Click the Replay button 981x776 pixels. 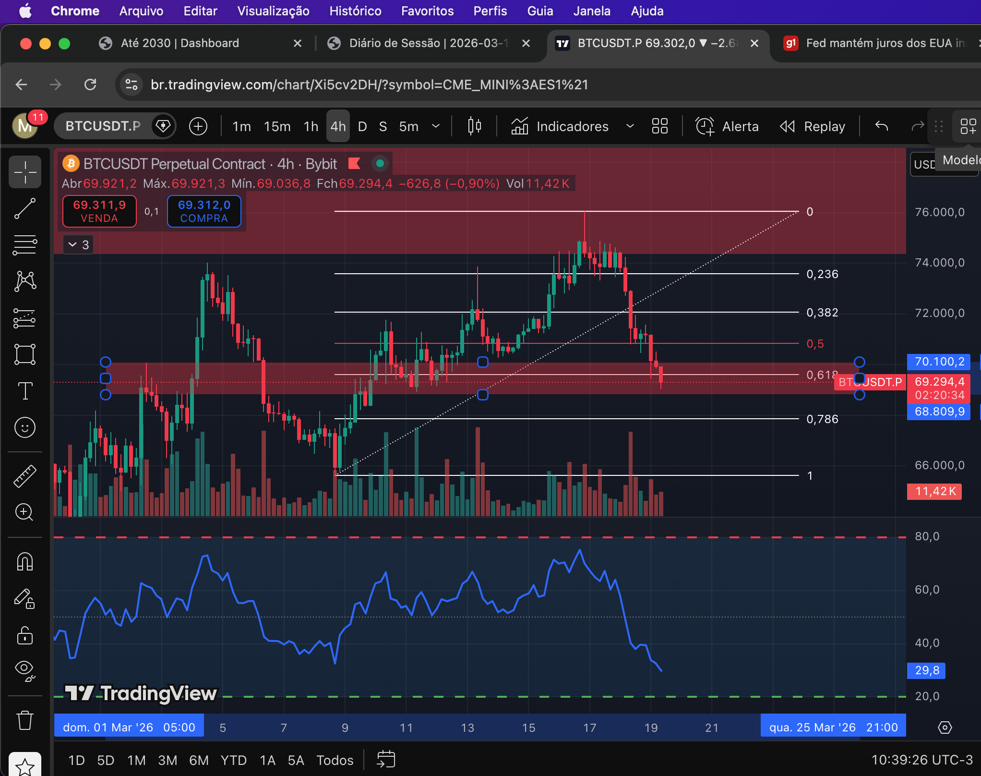pyautogui.click(x=812, y=126)
